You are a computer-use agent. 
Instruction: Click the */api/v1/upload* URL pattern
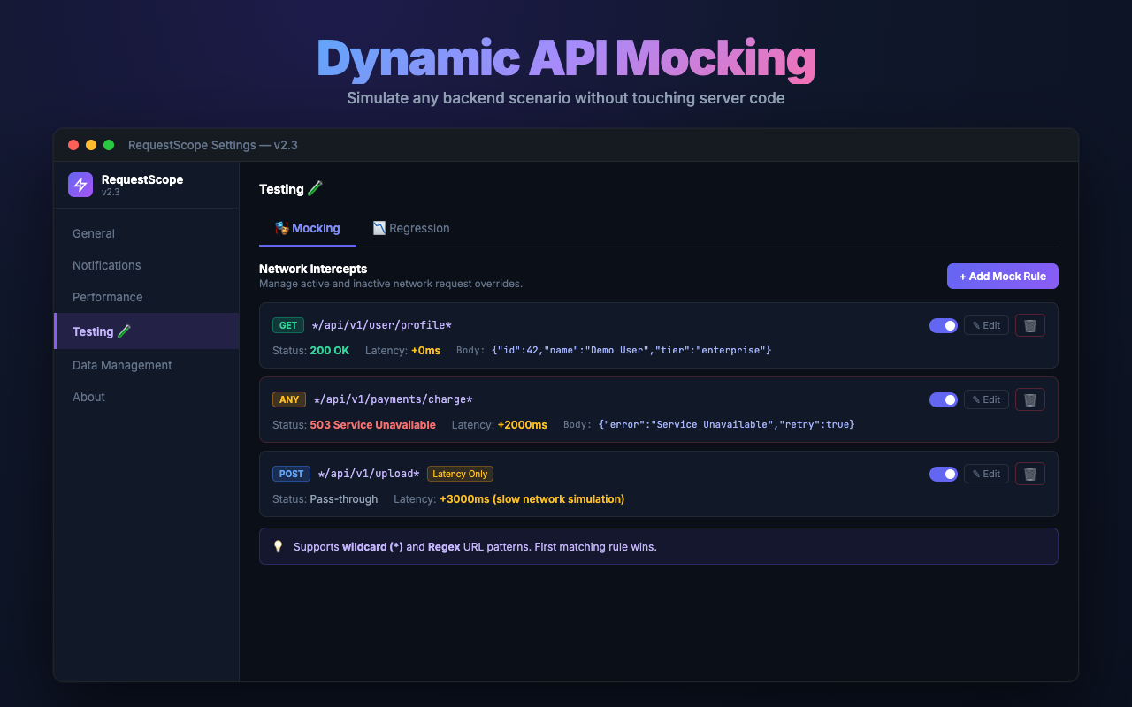tap(369, 474)
